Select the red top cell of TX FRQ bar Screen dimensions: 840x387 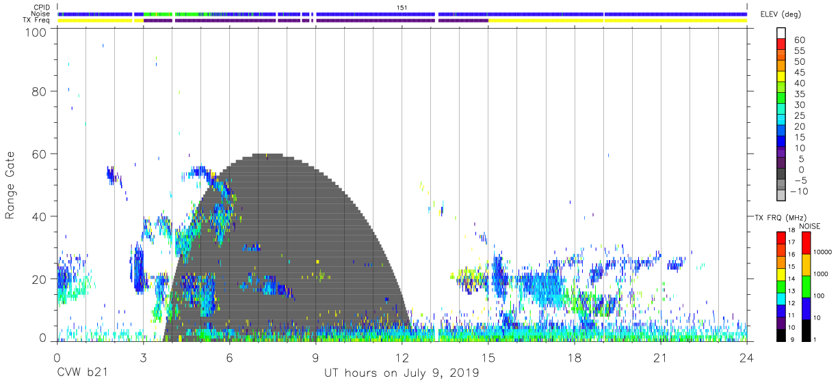pyautogui.click(x=780, y=238)
